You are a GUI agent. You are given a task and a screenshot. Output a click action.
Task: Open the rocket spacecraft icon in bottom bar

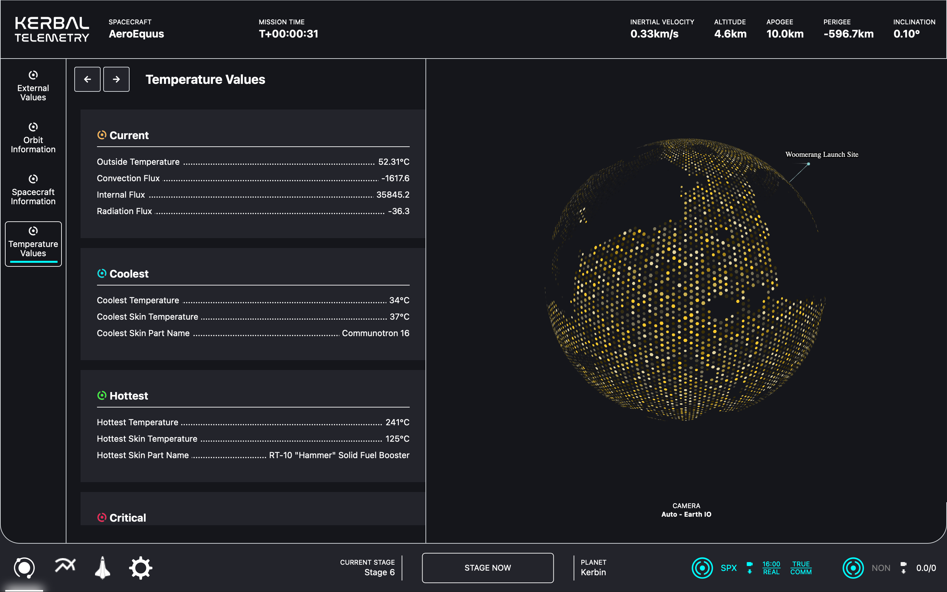103,567
